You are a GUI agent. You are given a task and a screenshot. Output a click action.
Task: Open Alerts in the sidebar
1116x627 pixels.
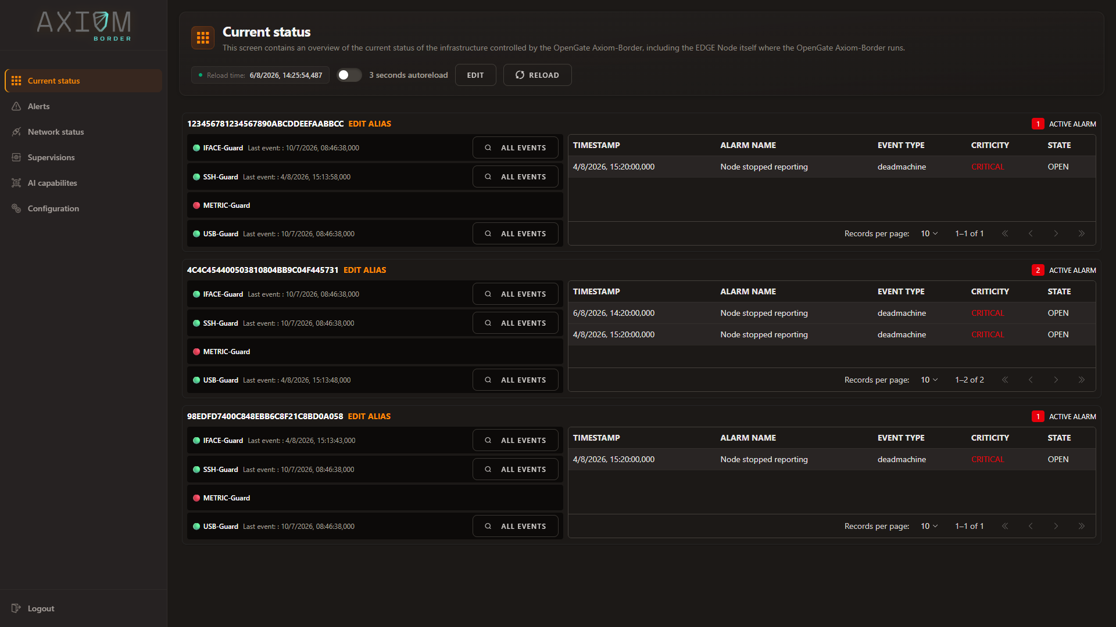(83, 106)
